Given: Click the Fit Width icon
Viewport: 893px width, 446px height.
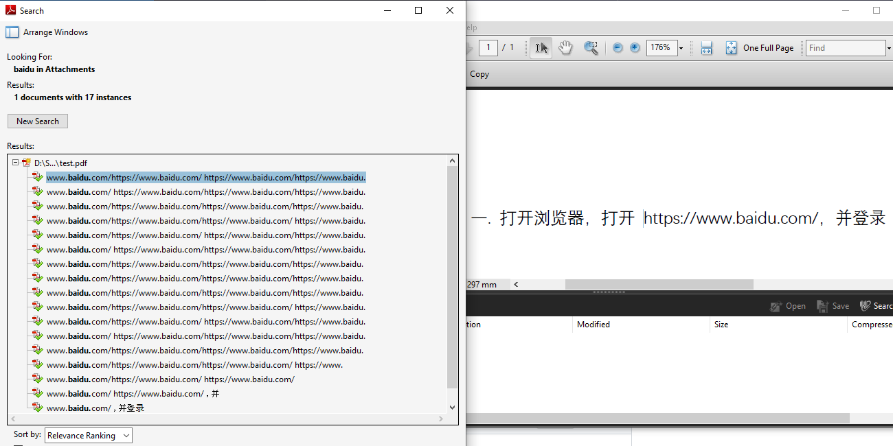Looking at the screenshot, I should click(x=706, y=47).
